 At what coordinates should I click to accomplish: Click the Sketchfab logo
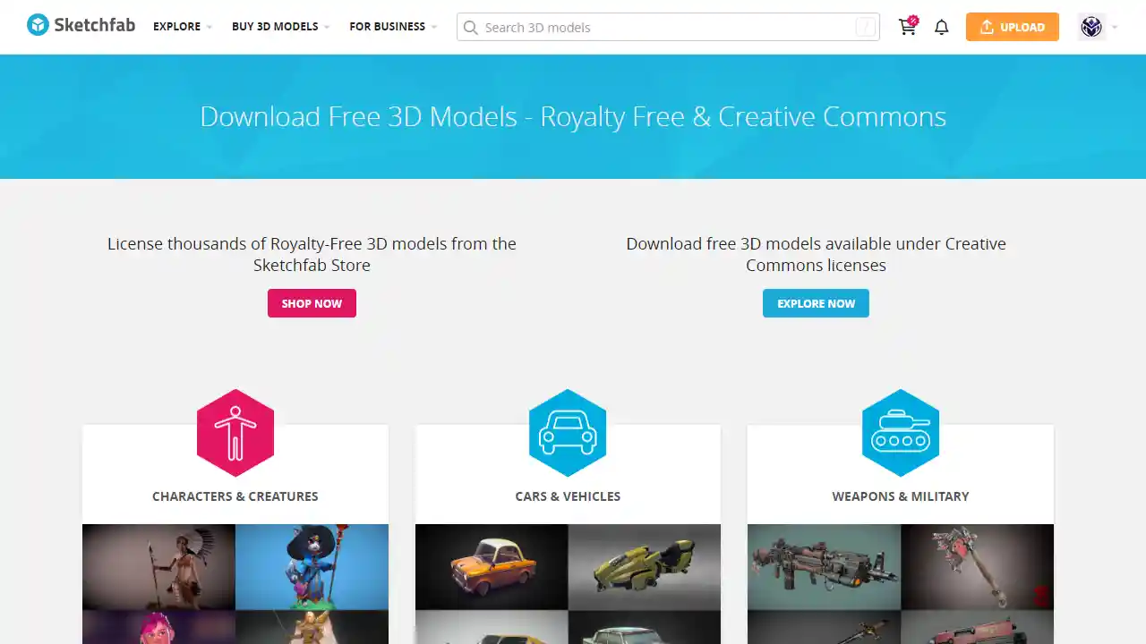pos(81,25)
